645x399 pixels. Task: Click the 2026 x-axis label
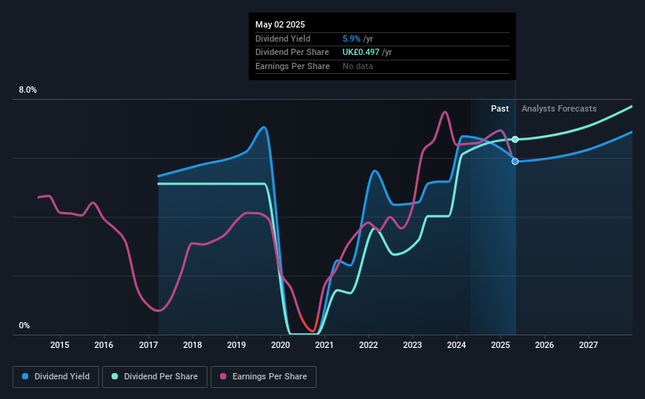coord(544,345)
